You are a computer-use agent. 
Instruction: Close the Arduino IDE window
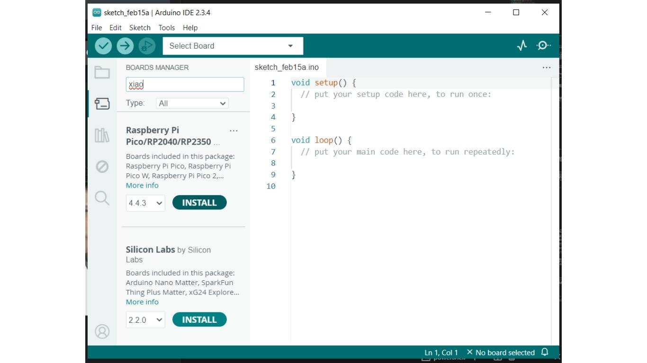pos(545,13)
